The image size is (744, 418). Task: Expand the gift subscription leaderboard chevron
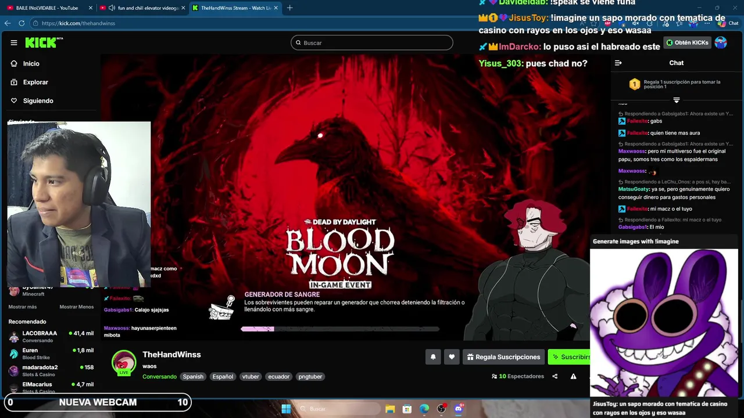click(676, 100)
